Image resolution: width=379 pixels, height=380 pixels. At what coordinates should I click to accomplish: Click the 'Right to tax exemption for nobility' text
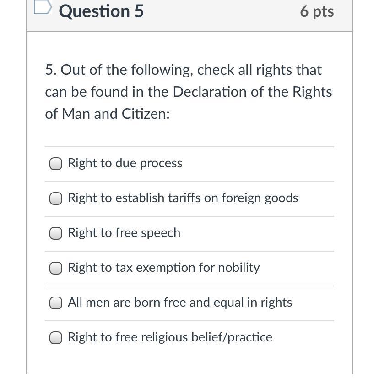[x=163, y=268]
